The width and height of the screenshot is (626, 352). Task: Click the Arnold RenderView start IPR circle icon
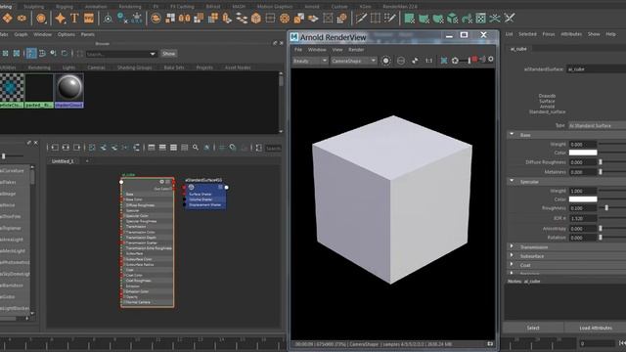coord(385,61)
